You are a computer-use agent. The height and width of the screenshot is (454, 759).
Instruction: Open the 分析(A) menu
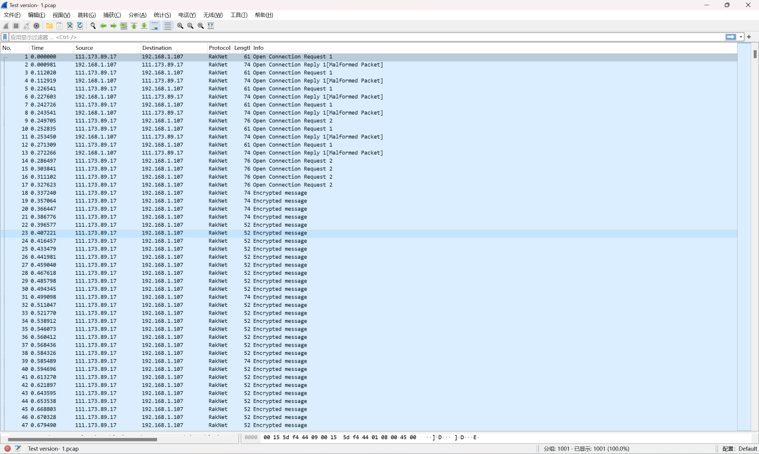pos(137,15)
